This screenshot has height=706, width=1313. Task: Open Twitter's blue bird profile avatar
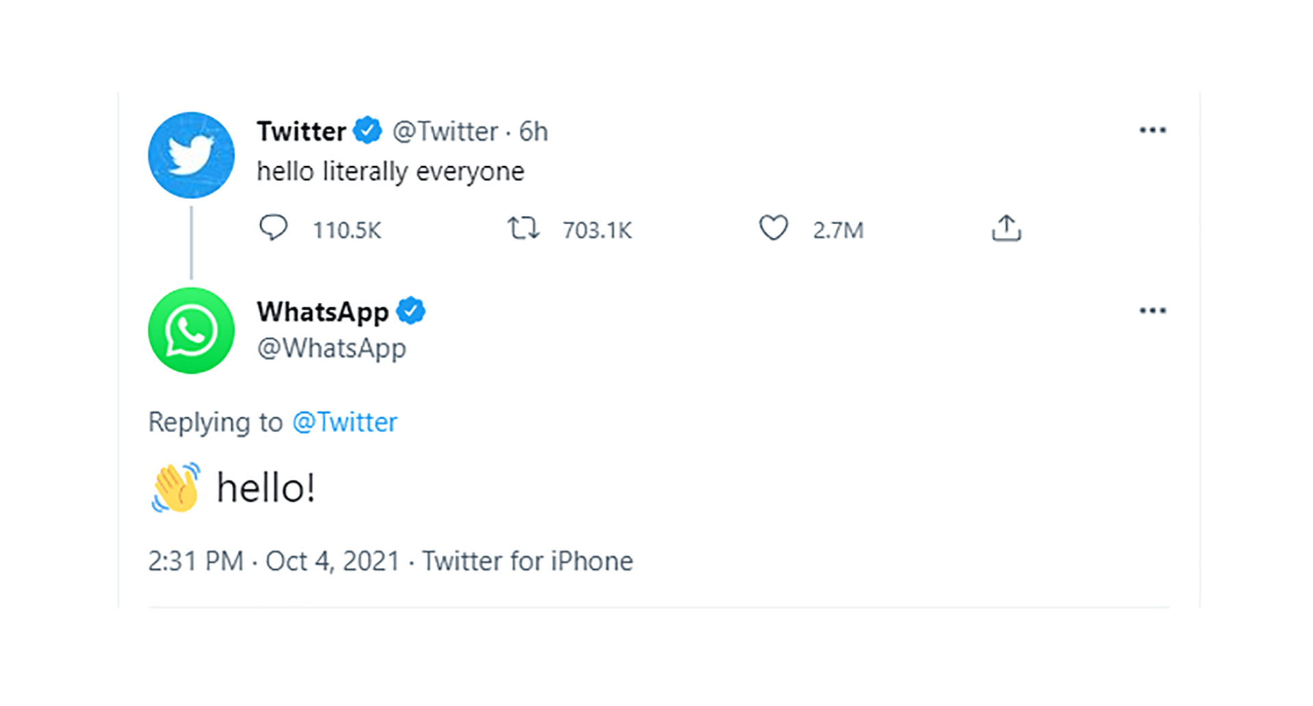coord(191,155)
